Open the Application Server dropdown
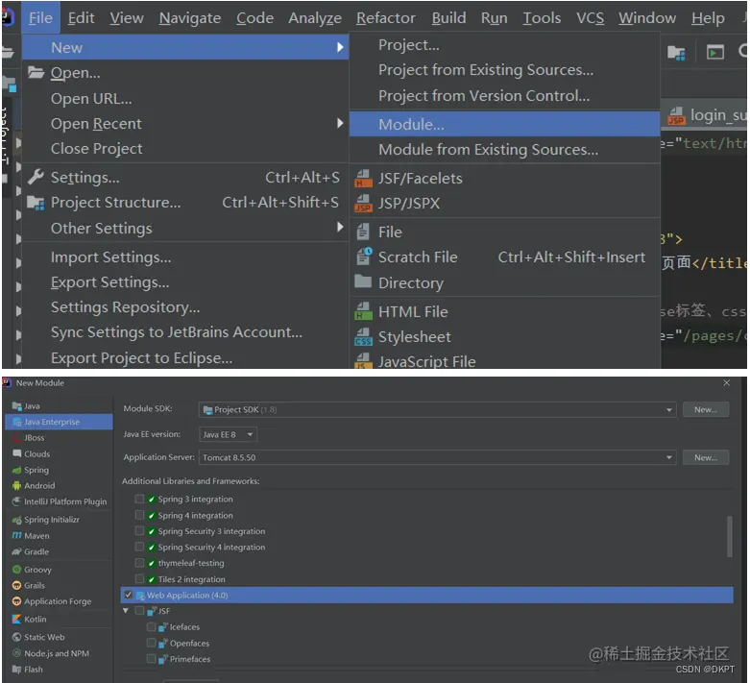The image size is (750, 683). (437, 457)
